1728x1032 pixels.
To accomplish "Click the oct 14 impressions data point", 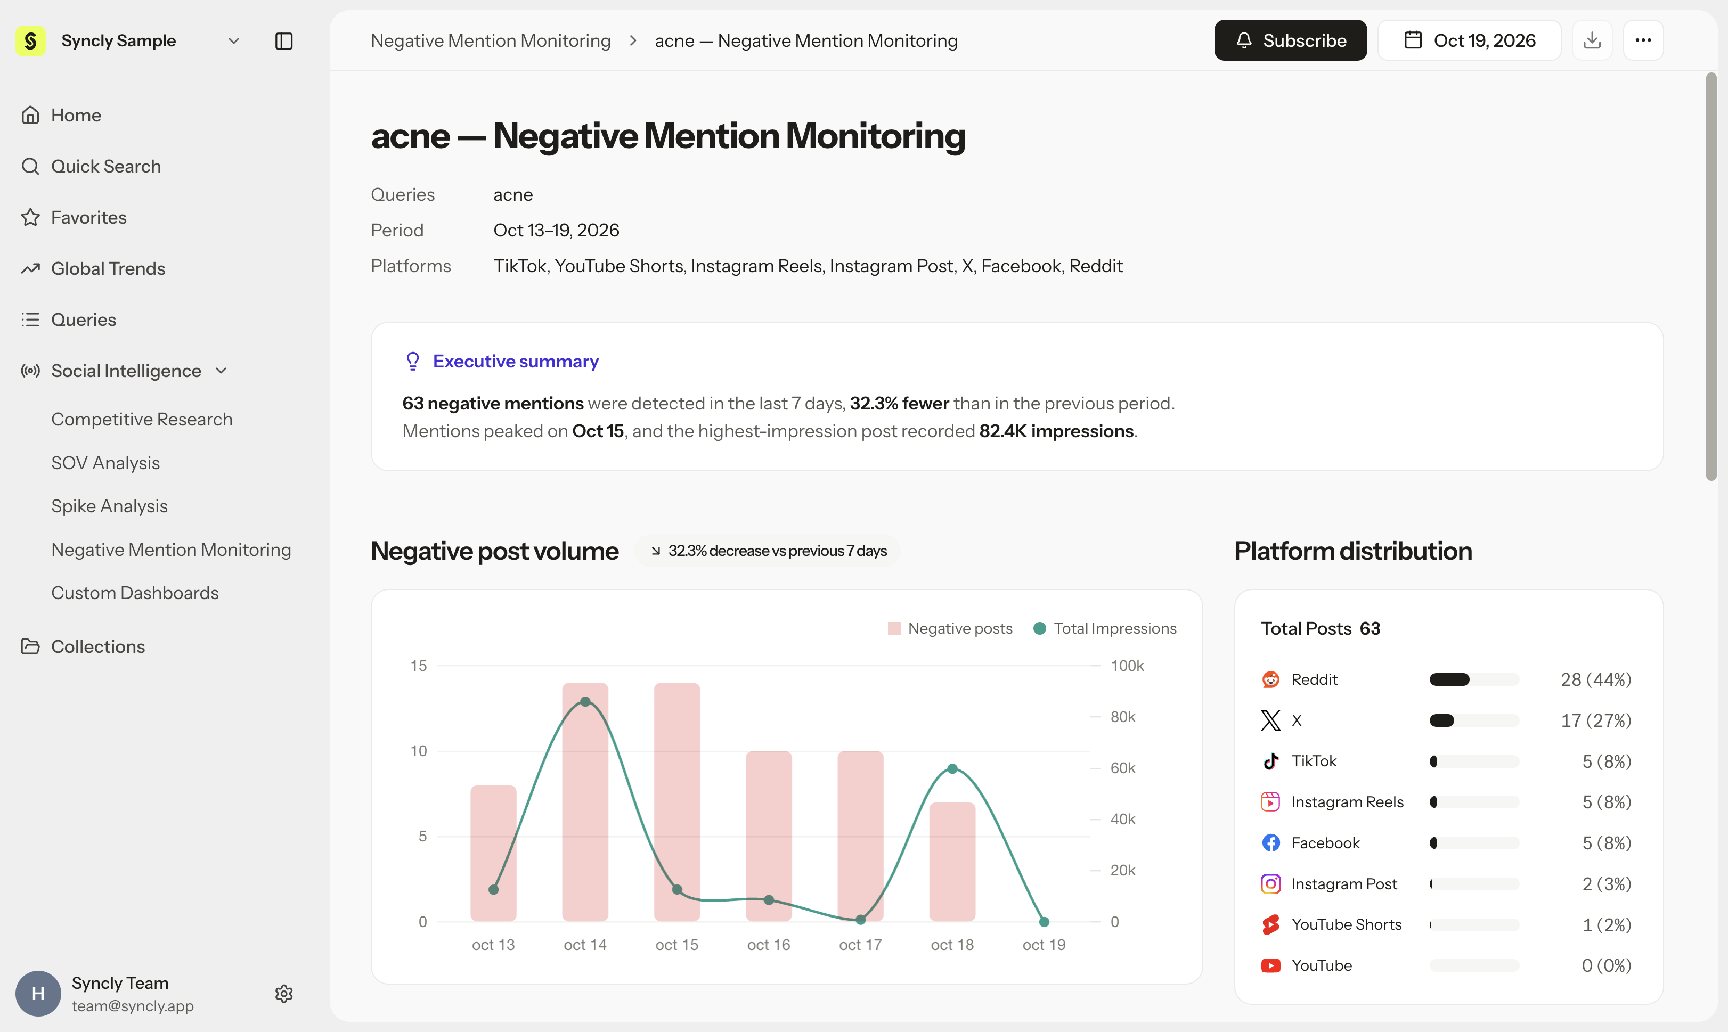I will [x=585, y=702].
